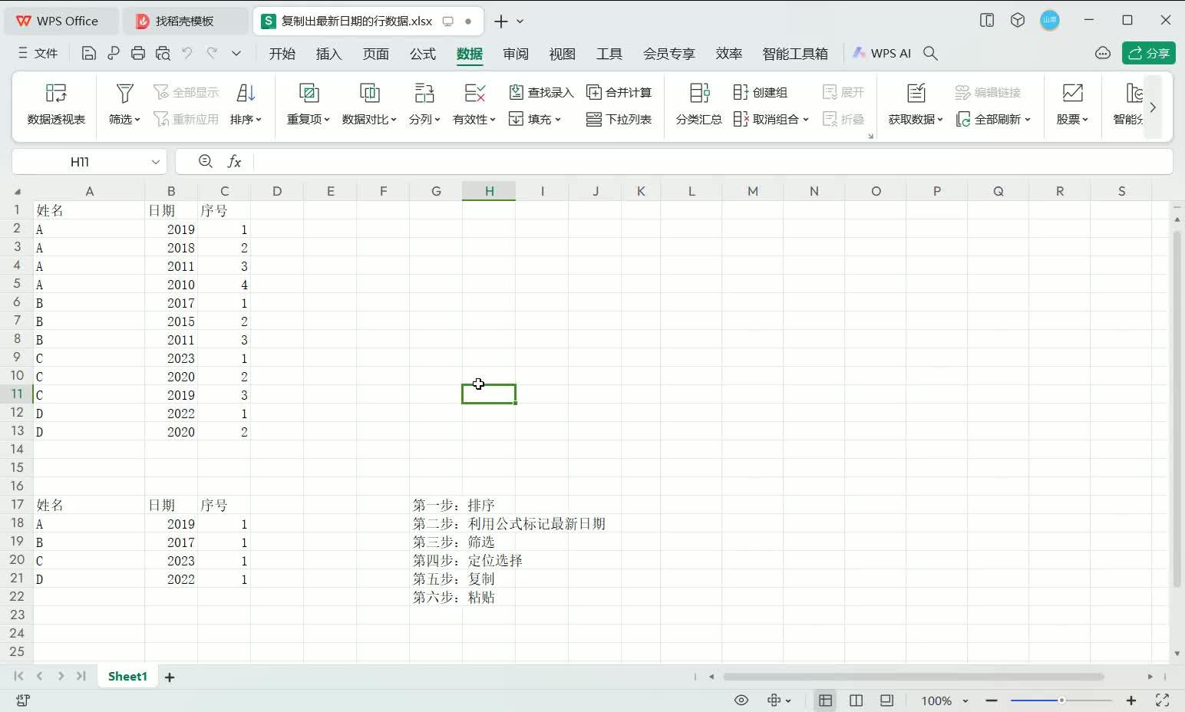Image resolution: width=1185 pixels, height=712 pixels.
Task: Open the 查找录入 lookup entry tool
Action: [542, 91]
